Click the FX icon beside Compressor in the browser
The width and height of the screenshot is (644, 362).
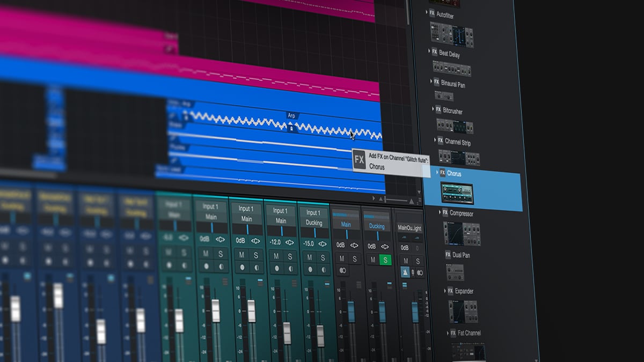click(445, 213)
